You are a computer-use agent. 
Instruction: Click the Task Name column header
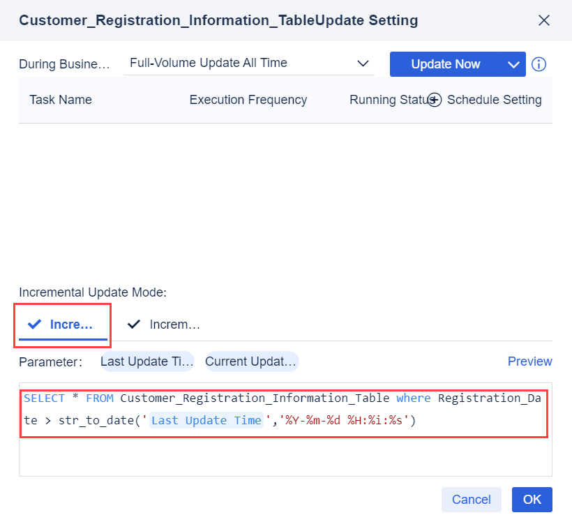[60, 100]
